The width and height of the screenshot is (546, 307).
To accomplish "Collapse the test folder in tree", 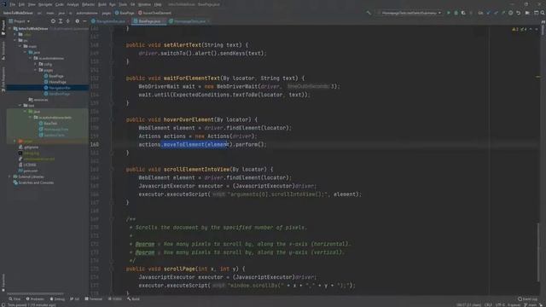I will 20,105.
